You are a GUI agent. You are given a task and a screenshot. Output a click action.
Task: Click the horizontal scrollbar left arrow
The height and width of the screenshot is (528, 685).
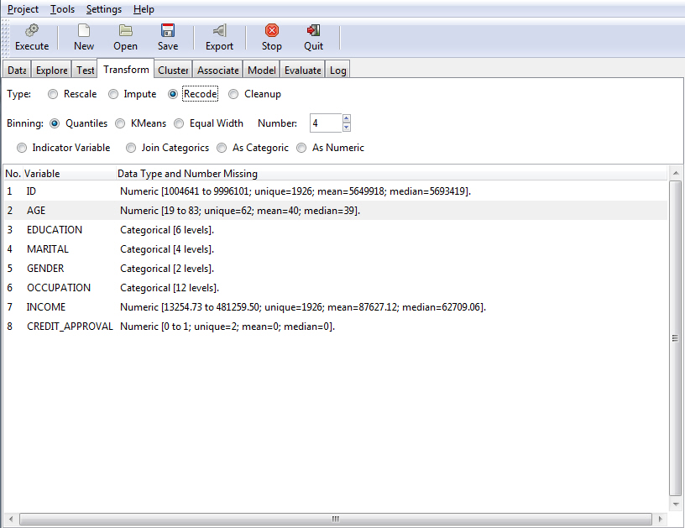click(x=11, y=520)
